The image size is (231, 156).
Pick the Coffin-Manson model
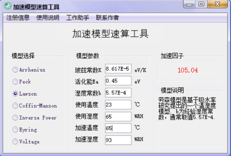15,106
